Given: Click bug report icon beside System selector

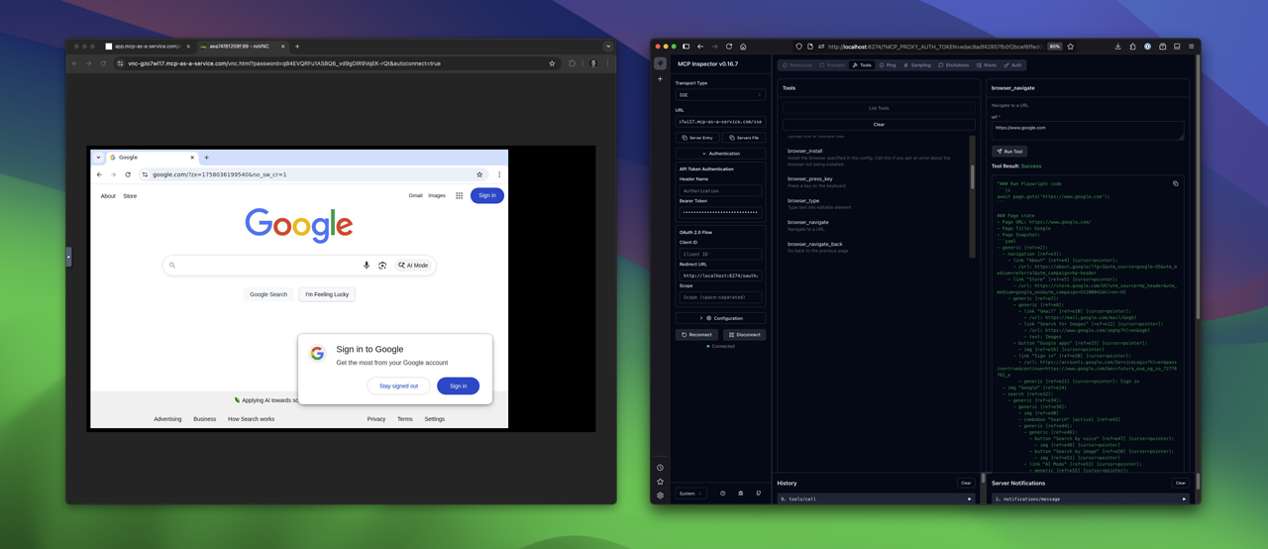Looking at the screenshot, I should (x=741, y=494).
